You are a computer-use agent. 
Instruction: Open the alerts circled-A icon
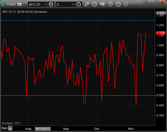pyautogui.click(x=118, y=4)
